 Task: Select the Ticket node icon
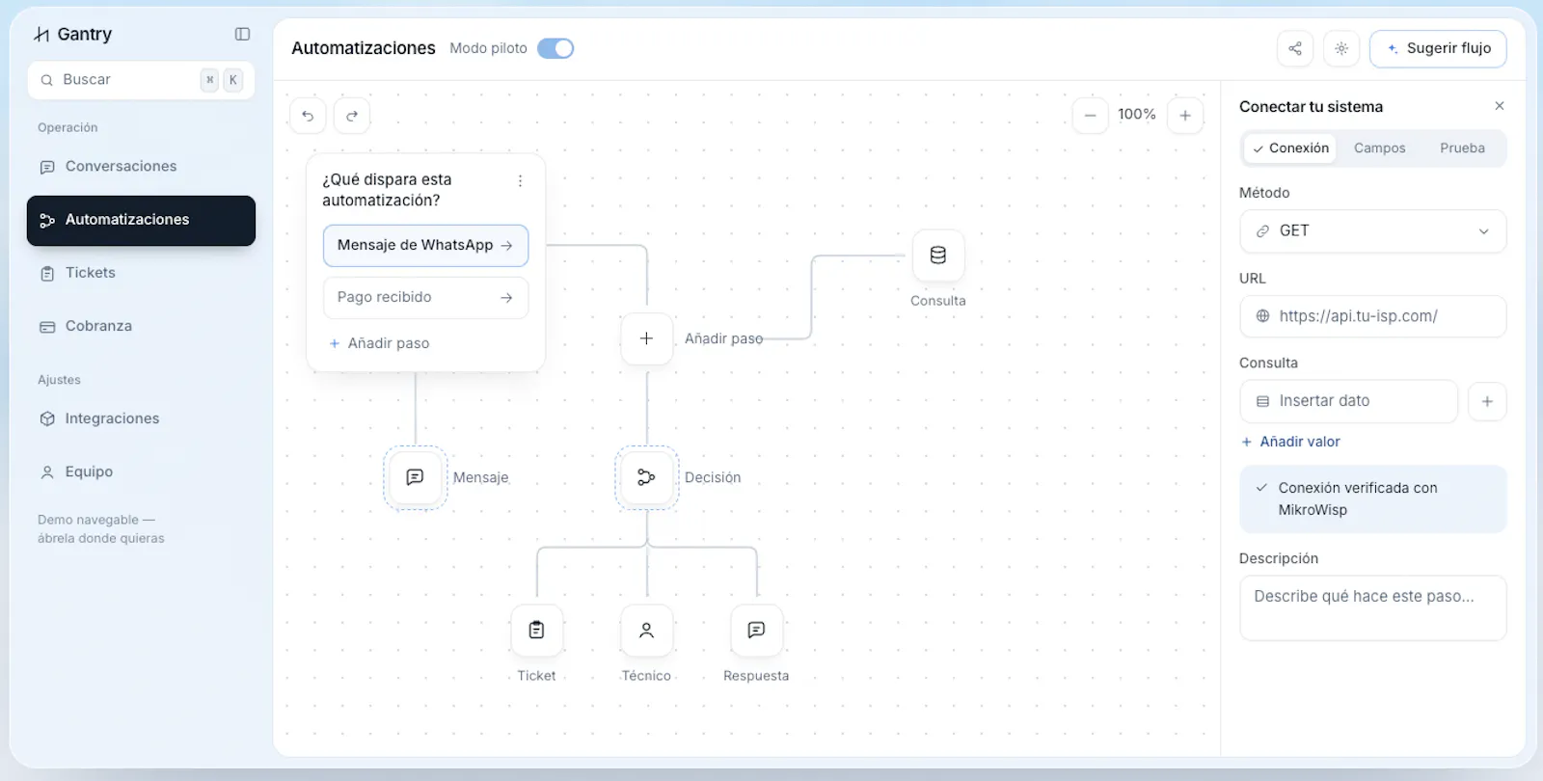pos(536,631)
